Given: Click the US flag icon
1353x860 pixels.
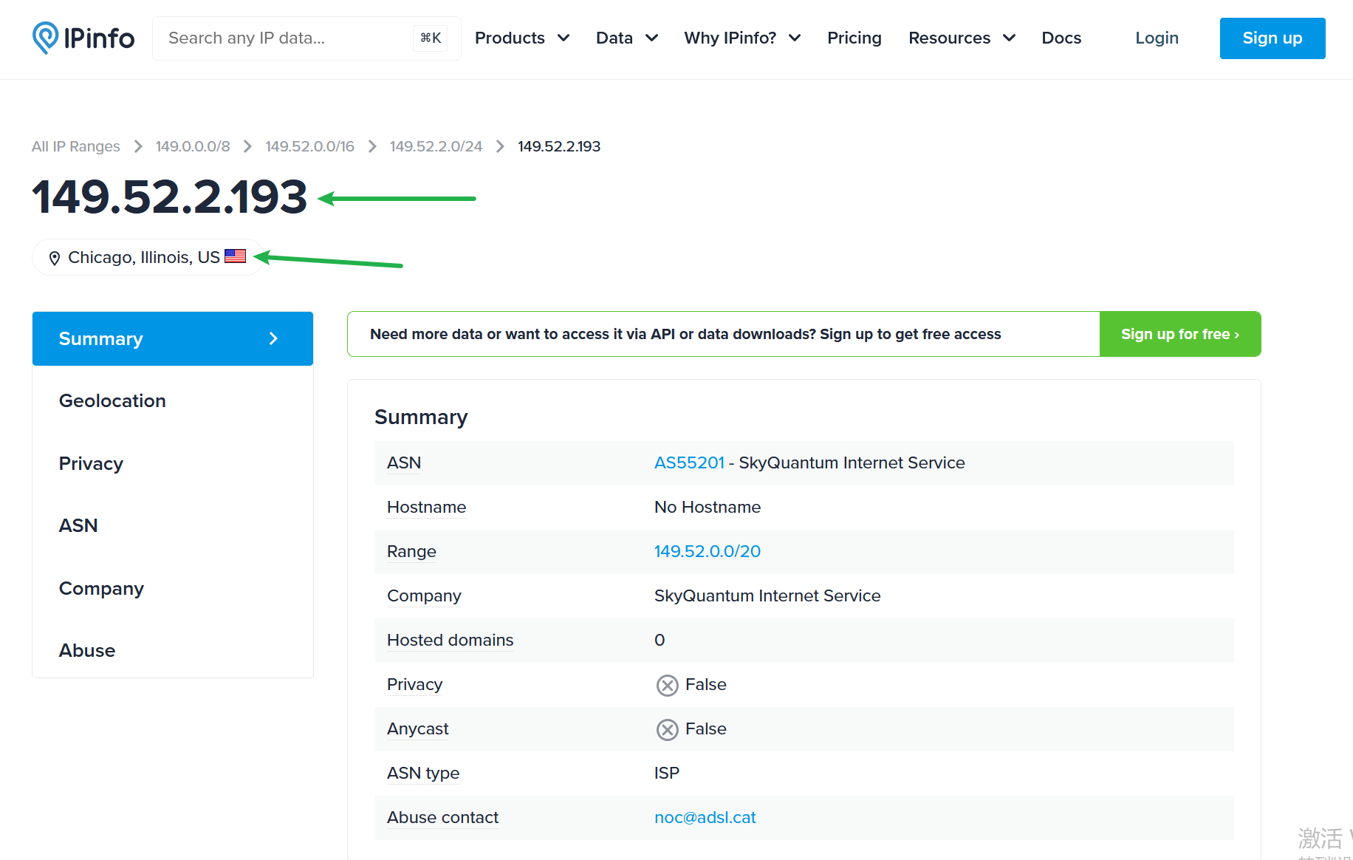Looking at the screenshot, I should coord(235,256).
